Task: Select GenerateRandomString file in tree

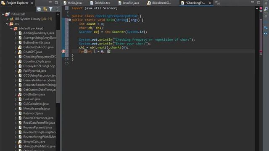Action: [x=40, y=85]
